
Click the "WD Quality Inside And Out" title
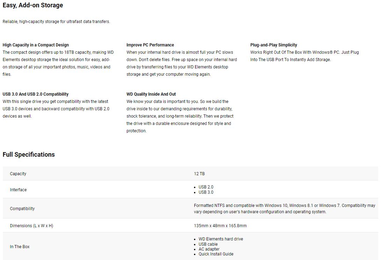click(151, 94)
